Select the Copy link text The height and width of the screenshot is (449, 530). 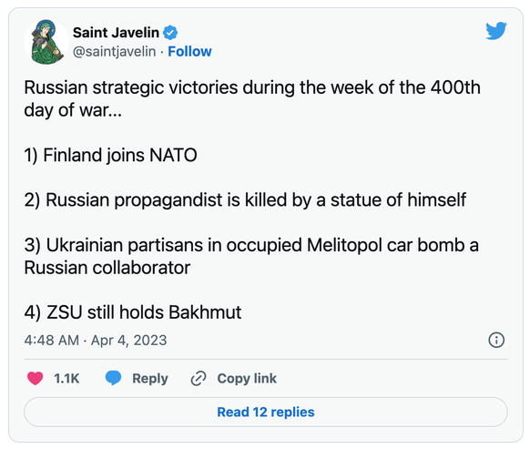pos(247,378)
